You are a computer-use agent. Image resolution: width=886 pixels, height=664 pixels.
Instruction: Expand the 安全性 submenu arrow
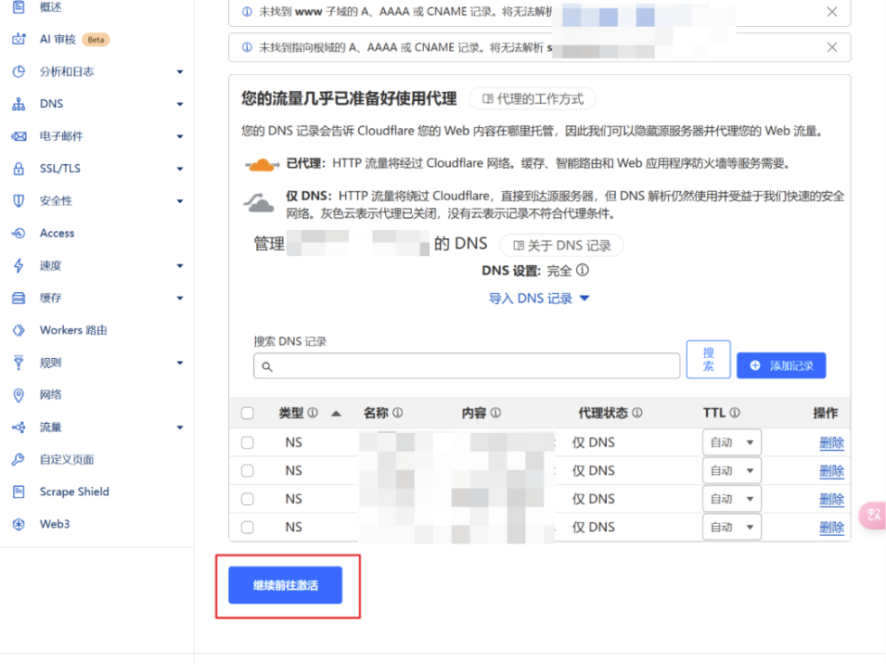pos(180,201)
